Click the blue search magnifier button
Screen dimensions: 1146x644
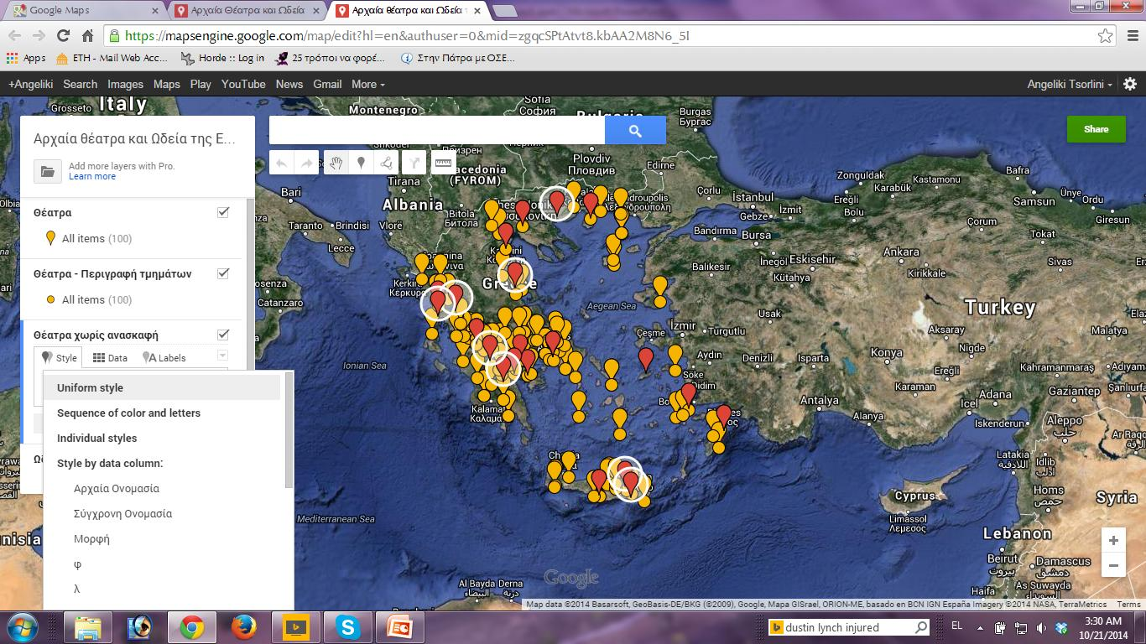tap(635, 131)
